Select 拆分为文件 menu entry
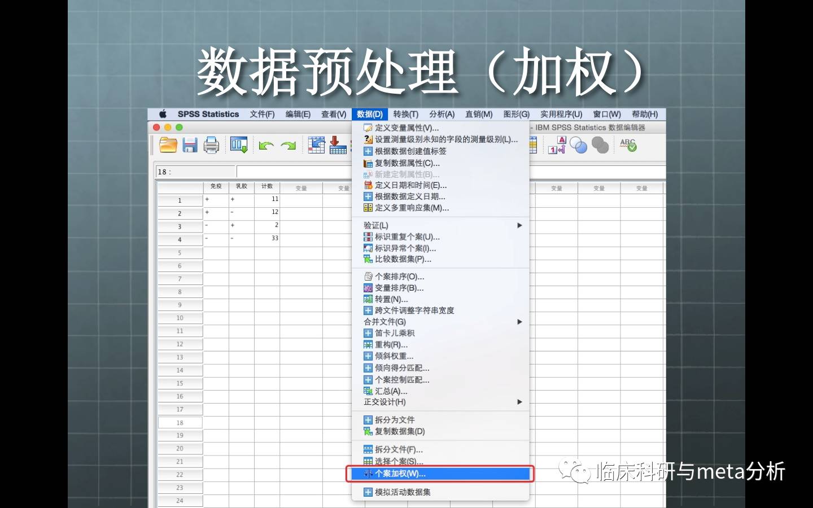The width and height of the screenshot is (813, 508). tap(440, 420)
